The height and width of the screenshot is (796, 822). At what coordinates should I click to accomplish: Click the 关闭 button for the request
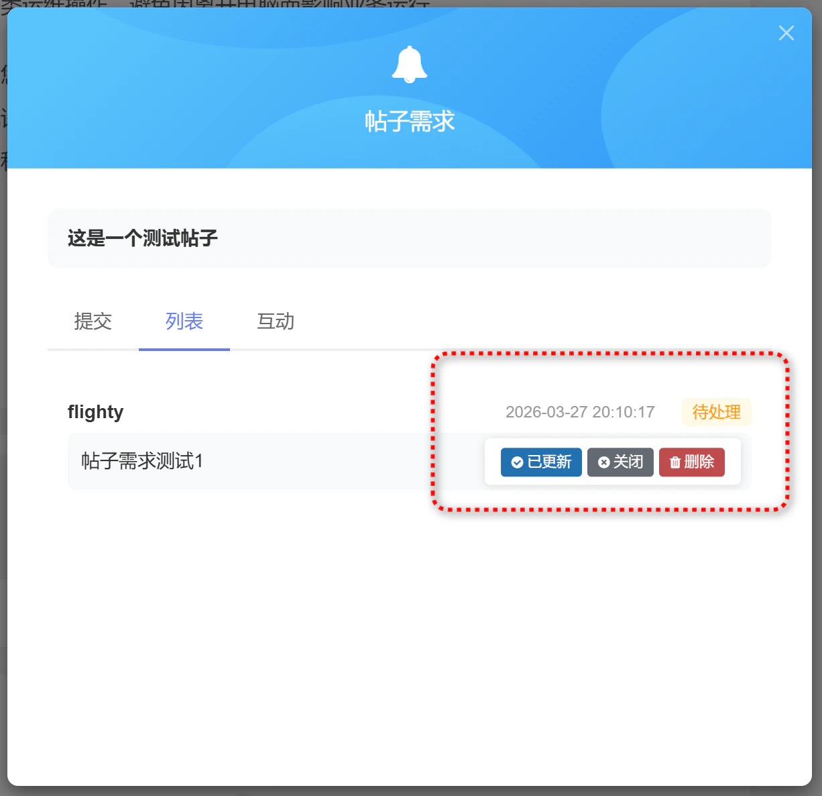pos(620,462)
